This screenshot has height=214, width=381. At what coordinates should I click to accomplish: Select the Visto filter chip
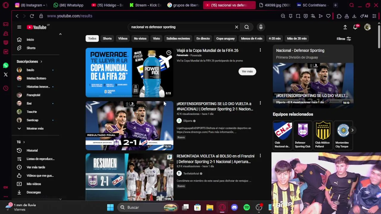156,39
